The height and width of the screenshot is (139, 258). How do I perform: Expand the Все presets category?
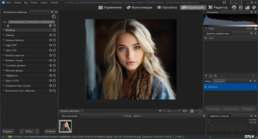(x=206, y=38)
